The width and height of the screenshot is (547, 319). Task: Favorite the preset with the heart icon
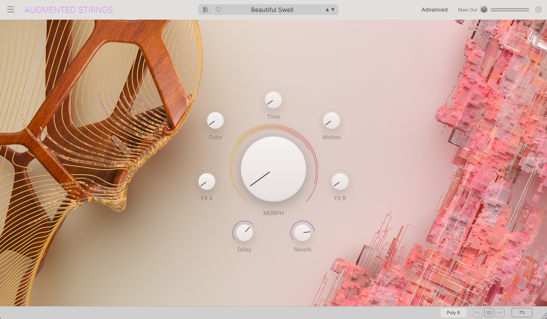pos(218,10)
